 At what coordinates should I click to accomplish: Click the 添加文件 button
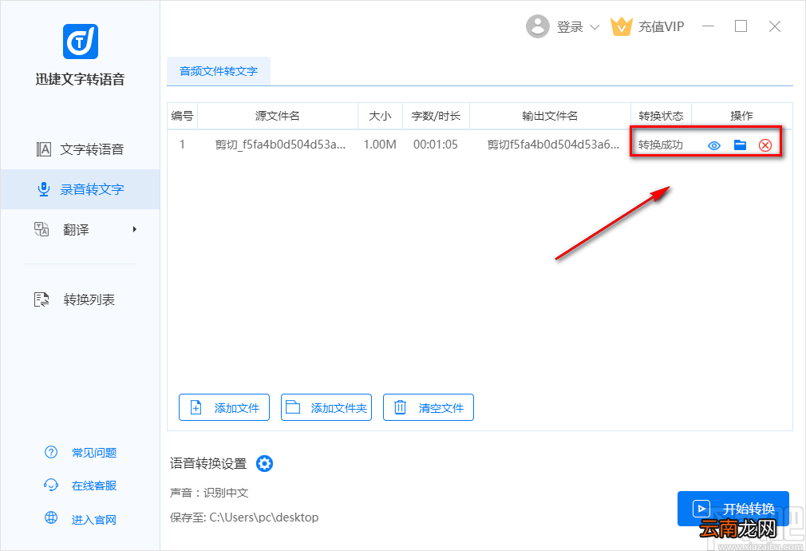[x=224, y=407]
